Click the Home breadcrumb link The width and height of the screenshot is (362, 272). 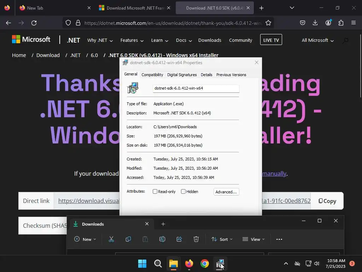[19, 55]
